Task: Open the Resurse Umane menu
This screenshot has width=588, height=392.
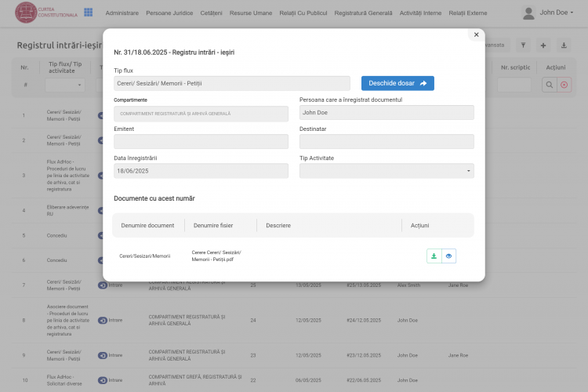Action: pyautogui.click(x=251, y=13)
